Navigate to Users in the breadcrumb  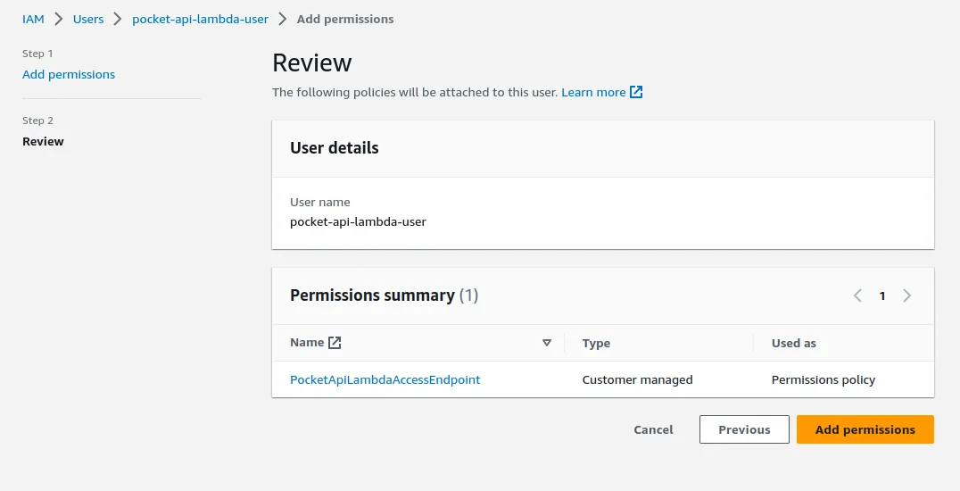[x=88, y=19]
